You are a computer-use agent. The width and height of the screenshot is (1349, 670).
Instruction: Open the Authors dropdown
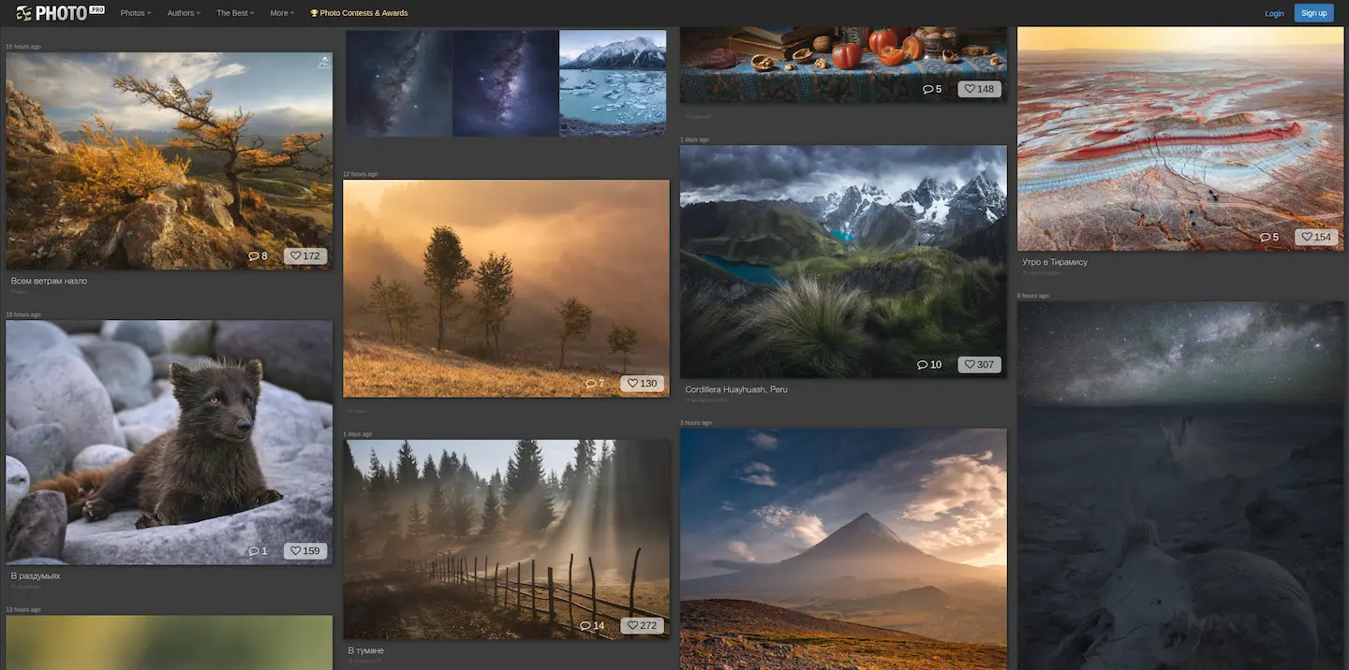pyautogui.click(x=184, y=13)
